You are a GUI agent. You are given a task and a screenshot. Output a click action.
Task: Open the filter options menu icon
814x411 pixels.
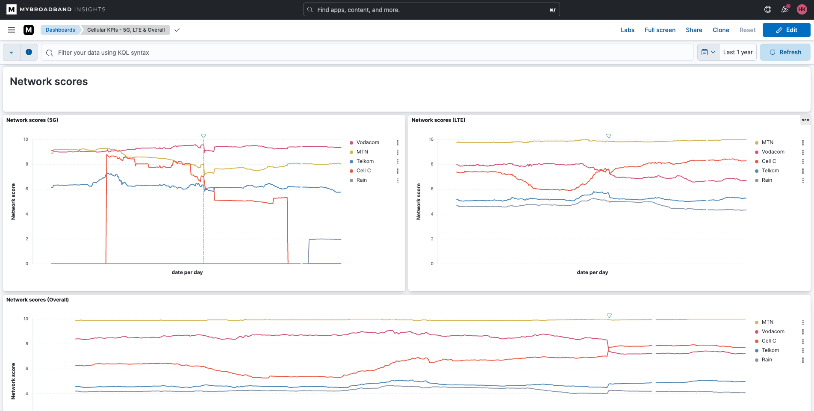(12, 52)
